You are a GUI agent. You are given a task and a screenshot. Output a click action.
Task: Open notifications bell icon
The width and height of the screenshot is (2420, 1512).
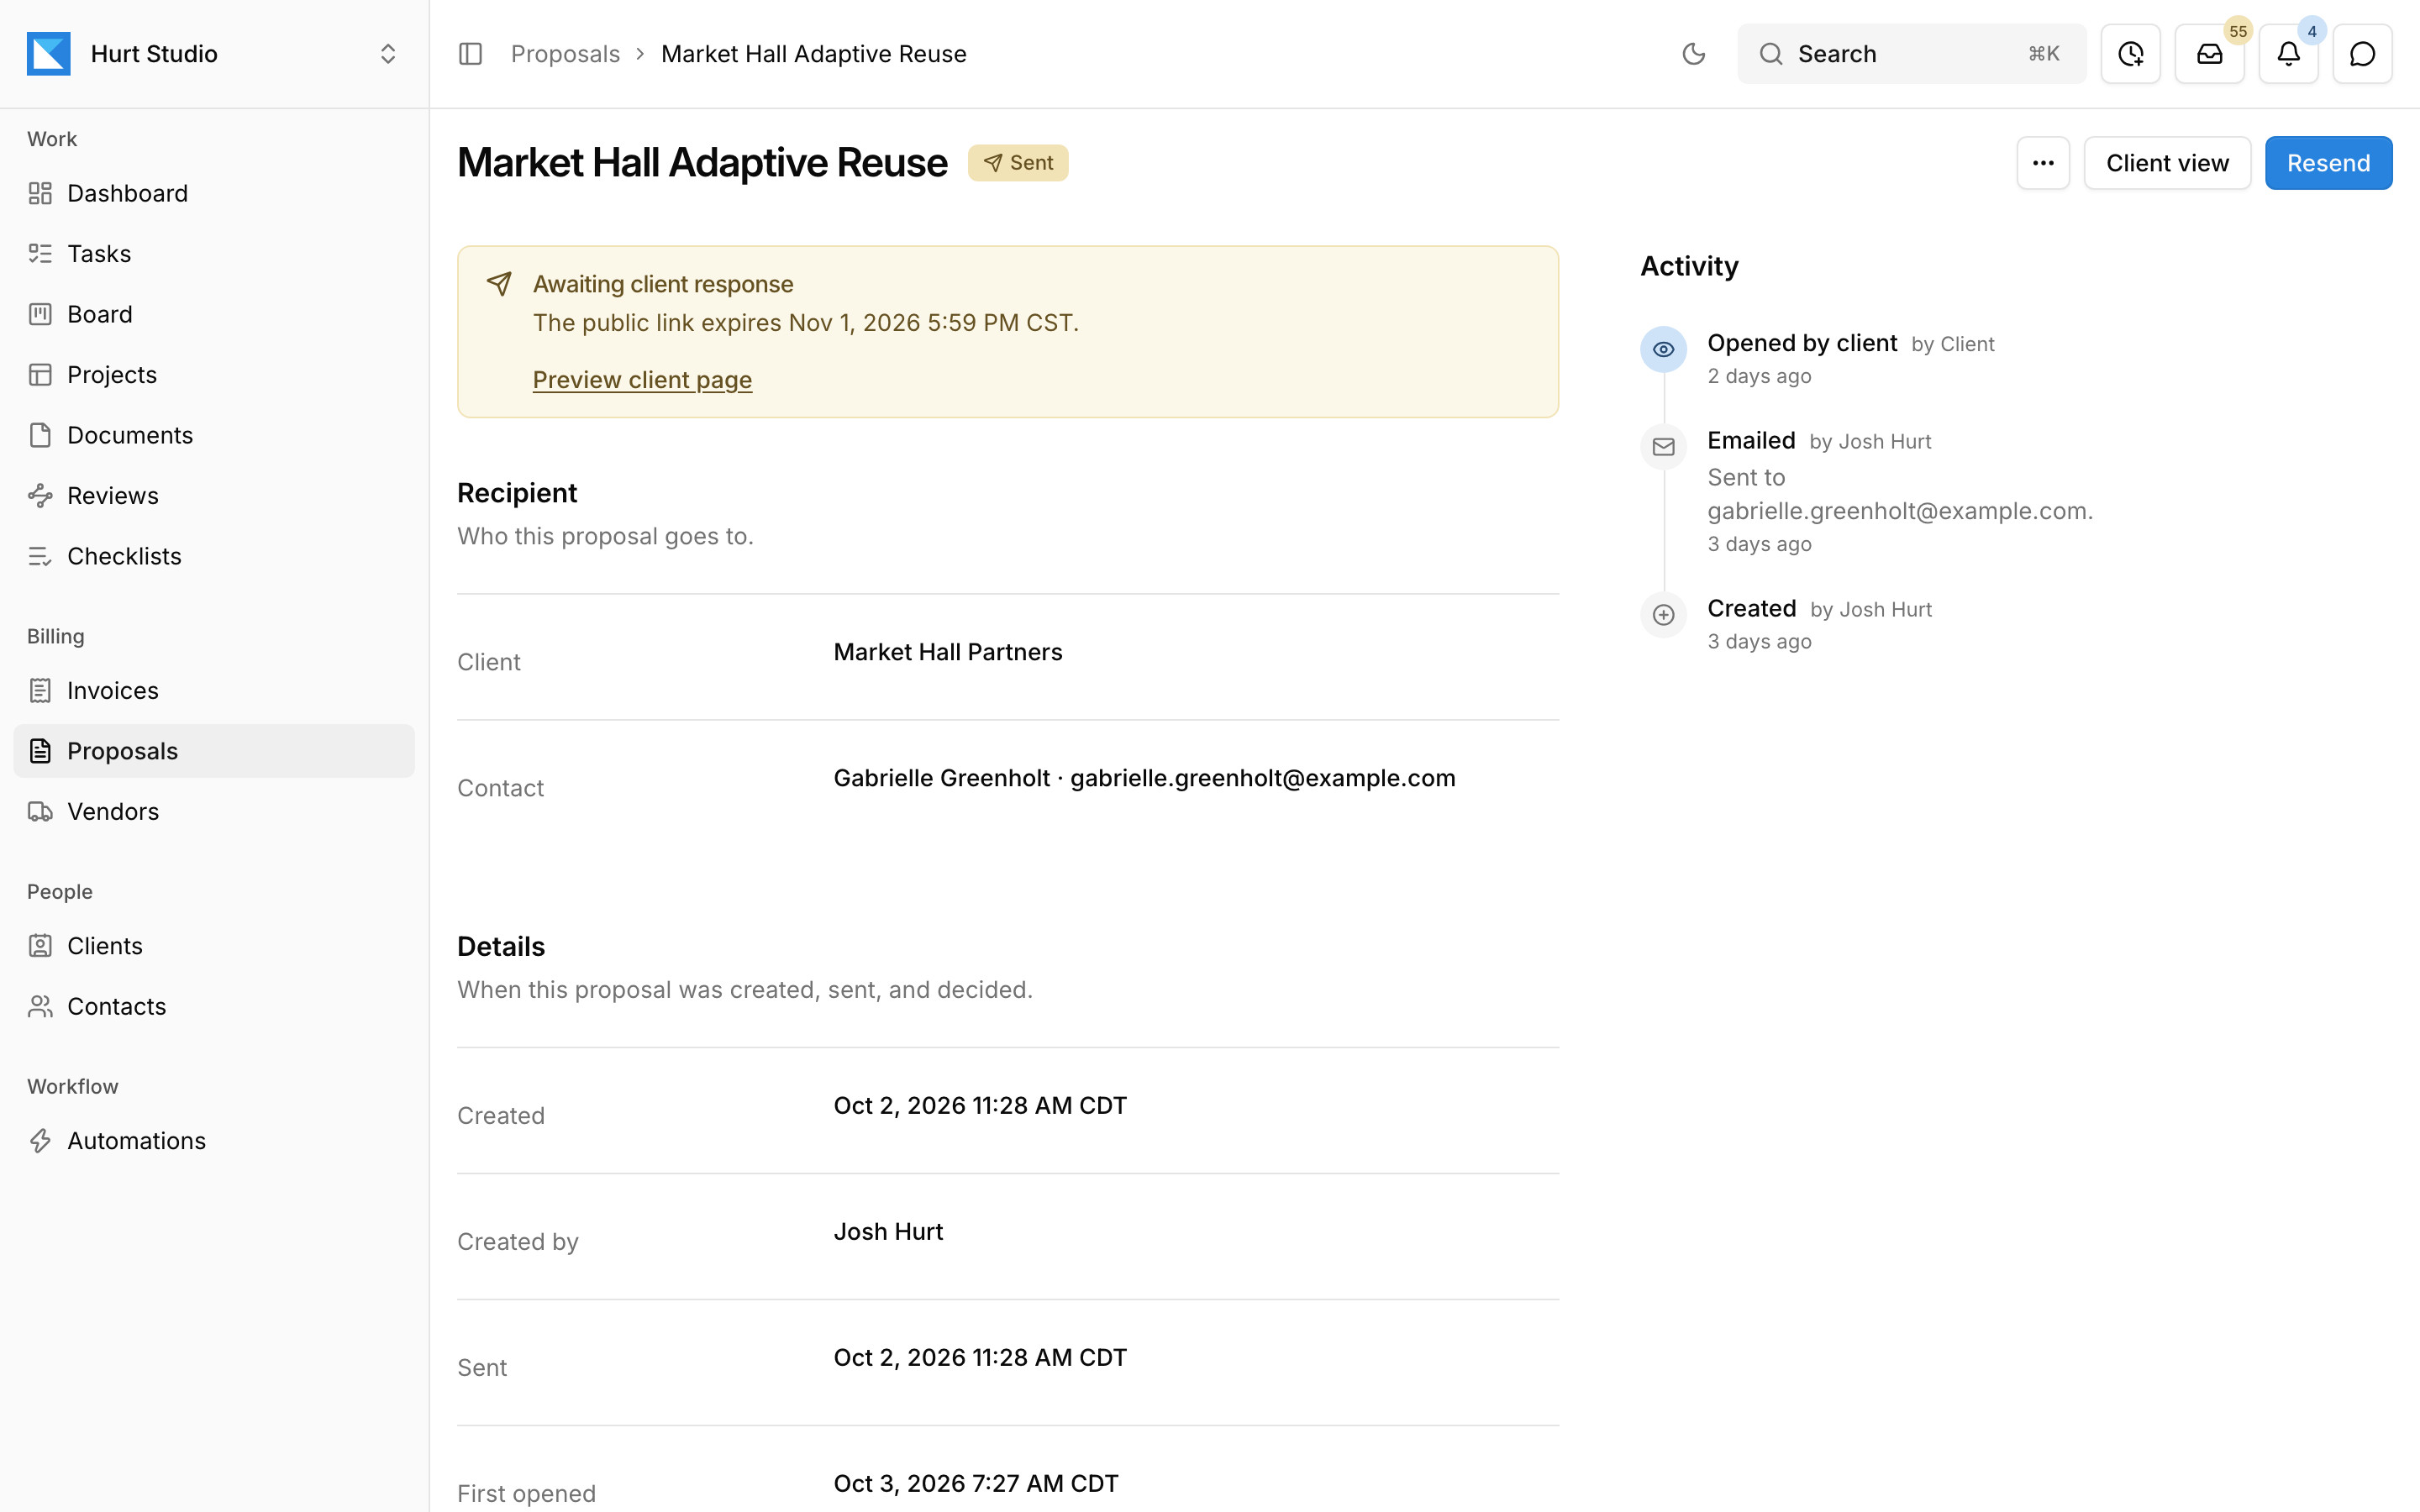click(x=2288, y=54)
